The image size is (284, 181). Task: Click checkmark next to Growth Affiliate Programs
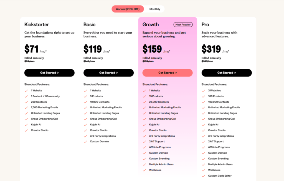point(144,147)
